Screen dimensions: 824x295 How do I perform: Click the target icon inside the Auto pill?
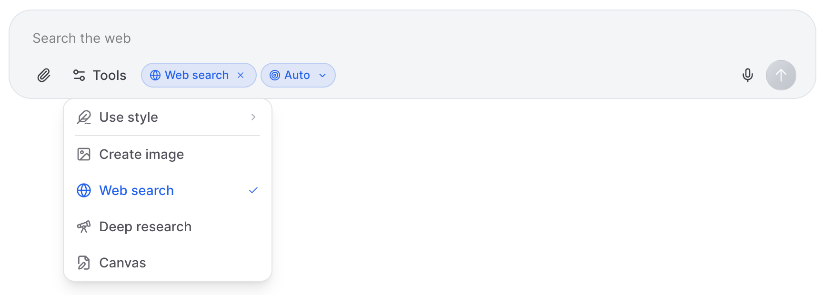coord(275,75)
